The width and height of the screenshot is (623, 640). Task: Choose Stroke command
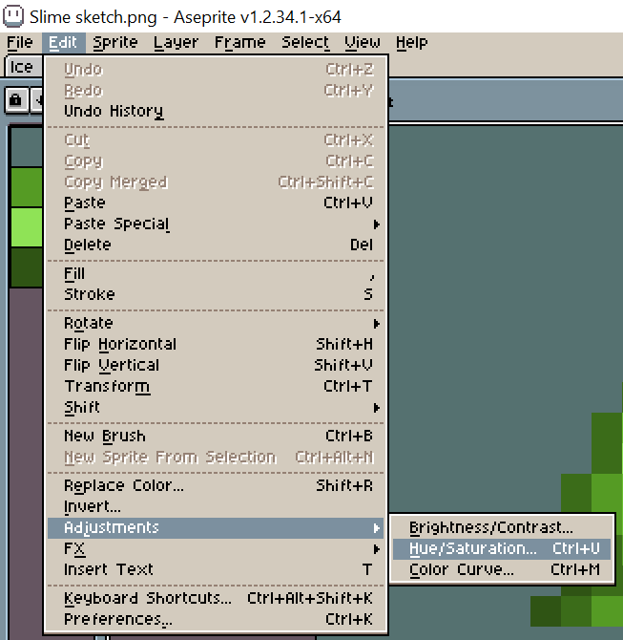[x=216, y=294]
